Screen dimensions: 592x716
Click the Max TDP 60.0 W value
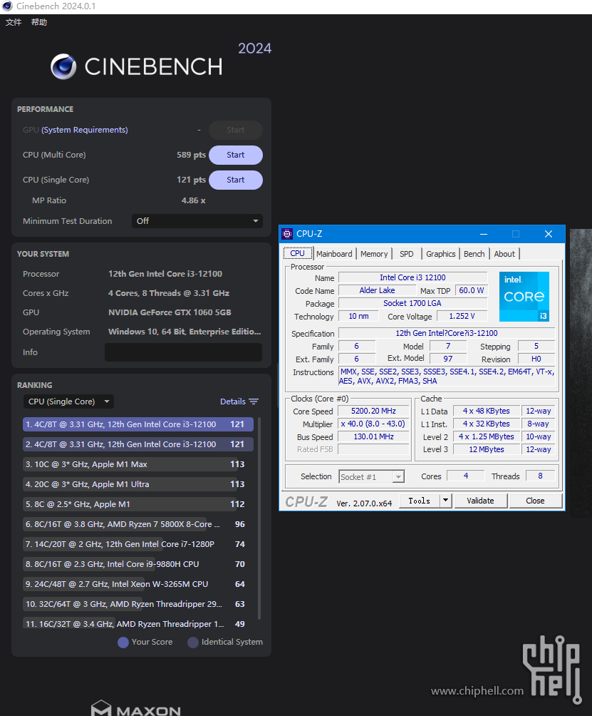471,290
